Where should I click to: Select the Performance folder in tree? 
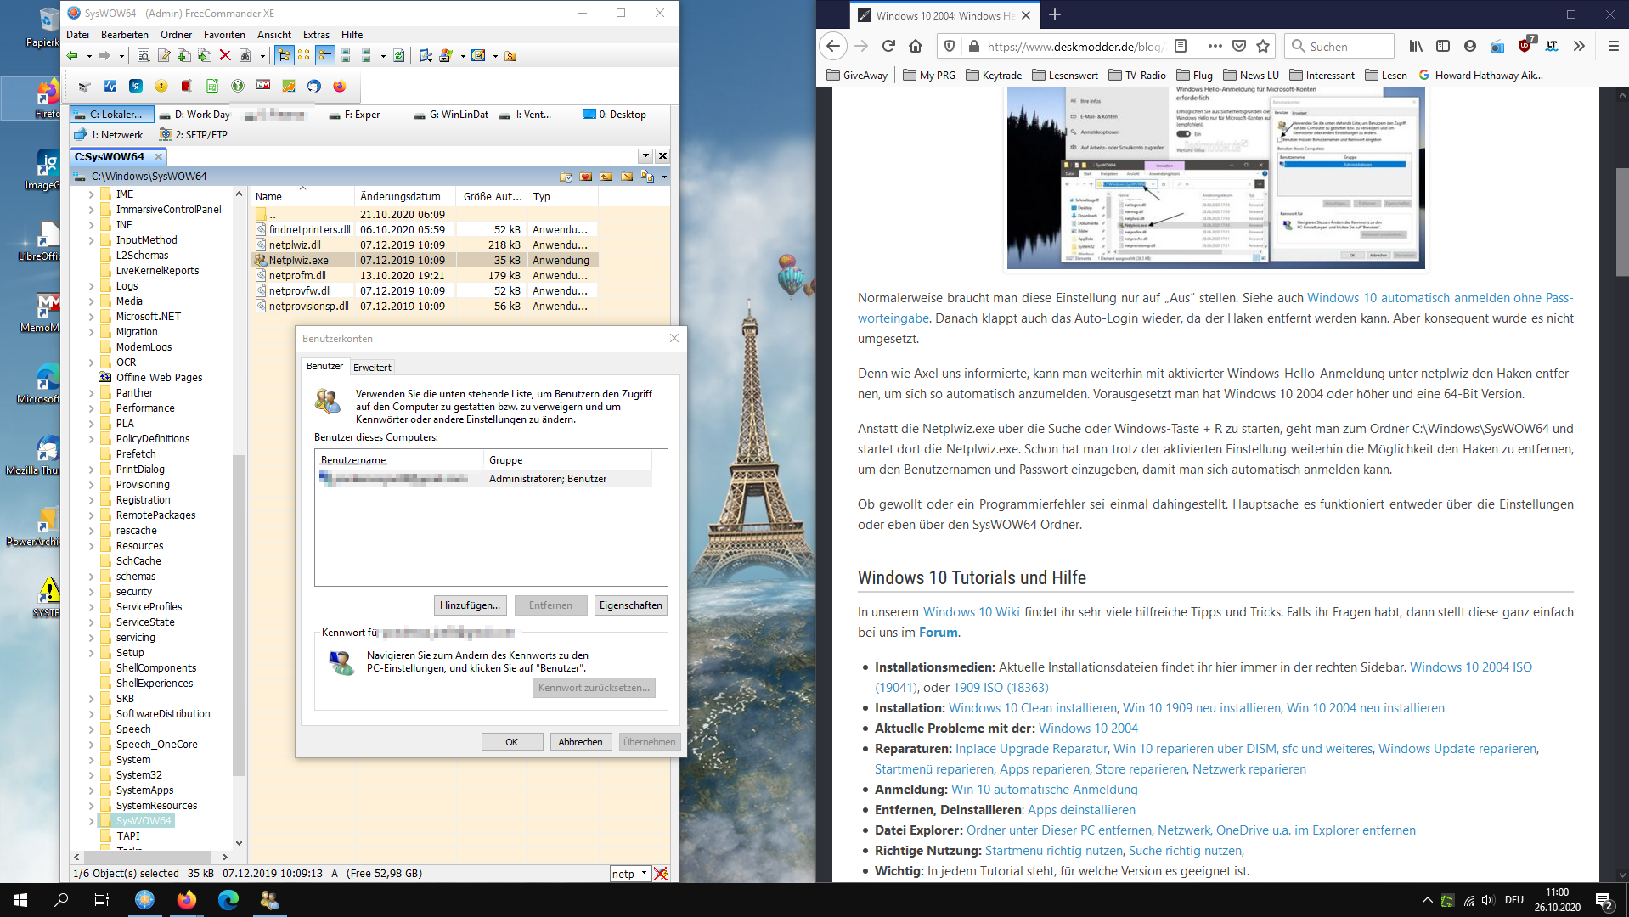[145, 408]
